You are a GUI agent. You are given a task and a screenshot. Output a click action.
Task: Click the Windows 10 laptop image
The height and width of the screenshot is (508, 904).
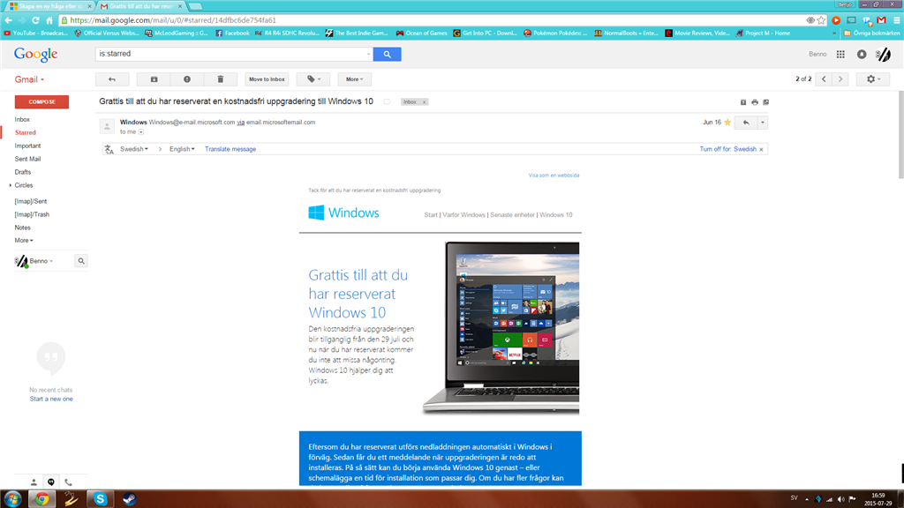pos(501,328)
